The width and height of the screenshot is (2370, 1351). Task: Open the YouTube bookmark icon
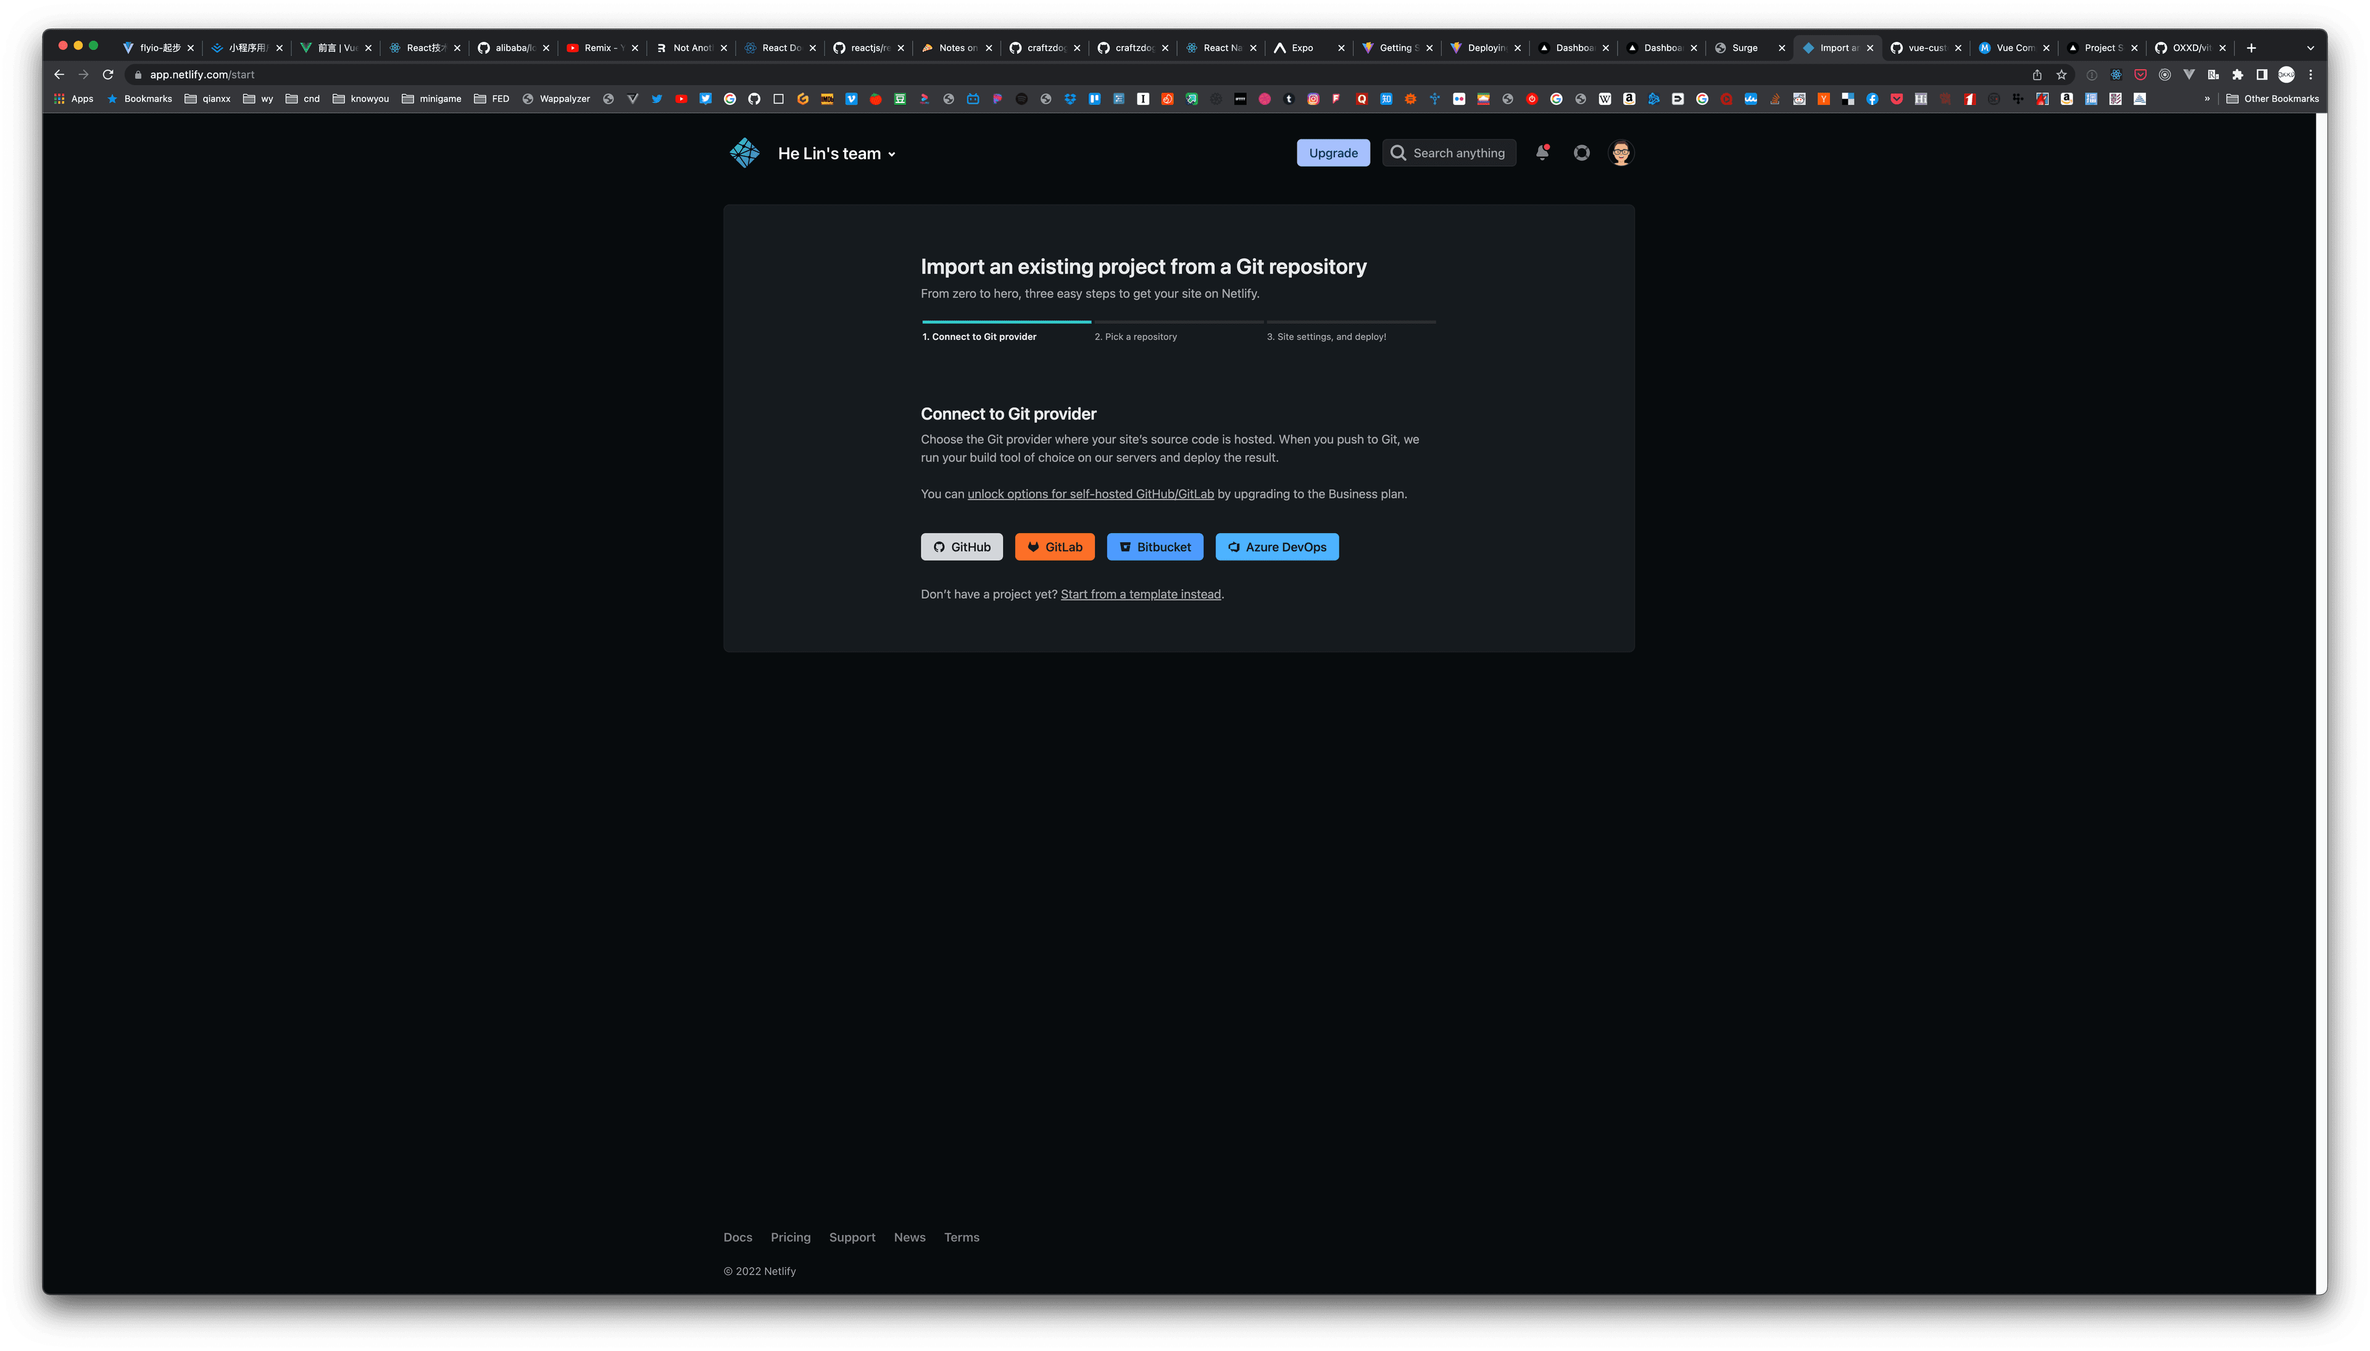coord(681,99)
